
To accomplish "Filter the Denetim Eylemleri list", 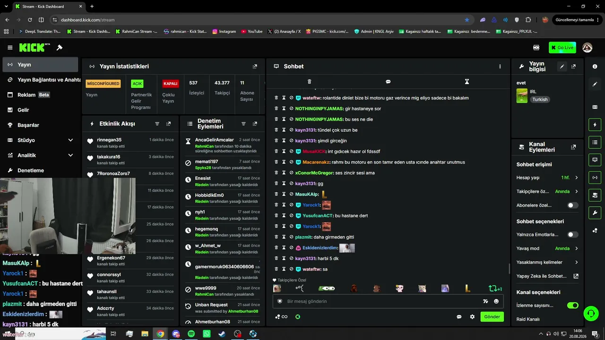I will pyautogui.click(x=243, y=124).
